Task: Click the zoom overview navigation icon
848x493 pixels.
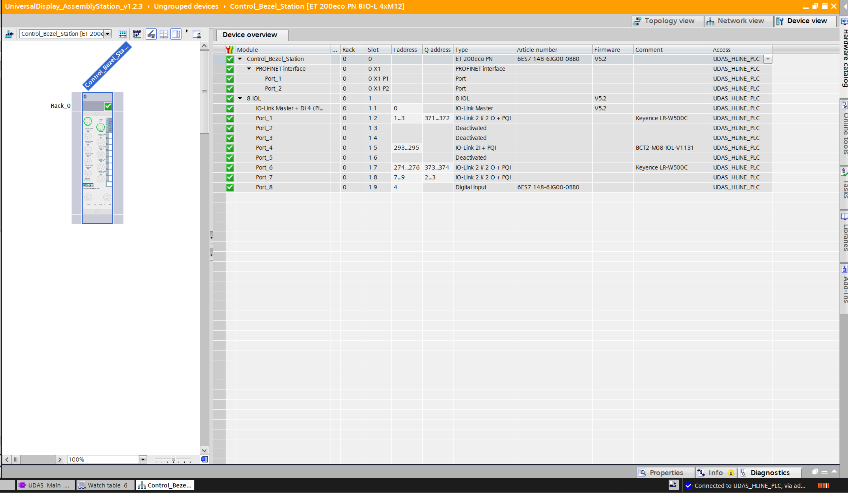Action: [204, 459]
